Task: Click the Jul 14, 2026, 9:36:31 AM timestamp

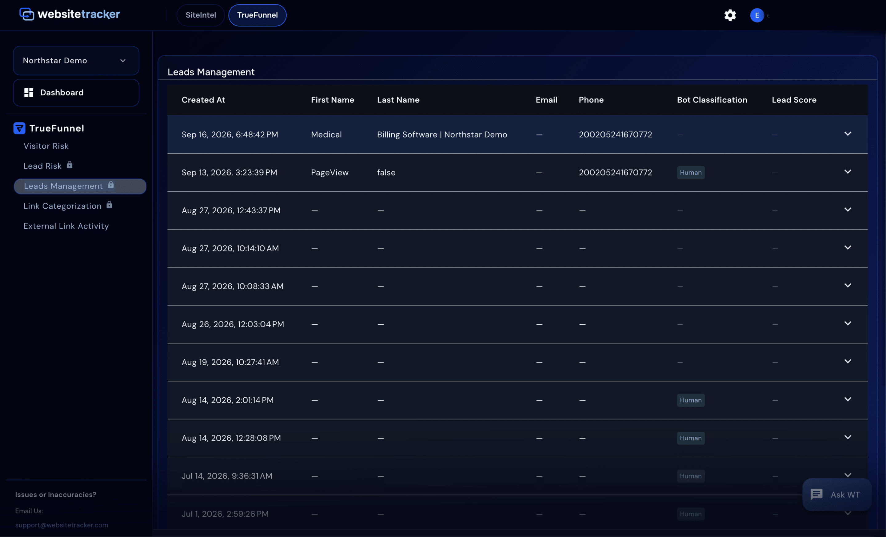Action: click(227, 476)
